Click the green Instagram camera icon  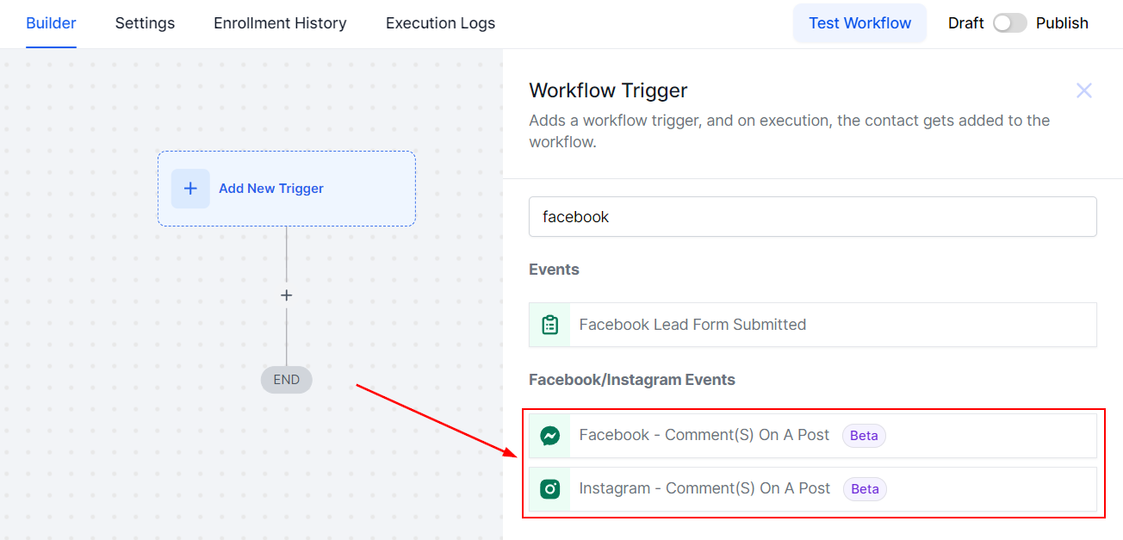click(x=549, y=489)
